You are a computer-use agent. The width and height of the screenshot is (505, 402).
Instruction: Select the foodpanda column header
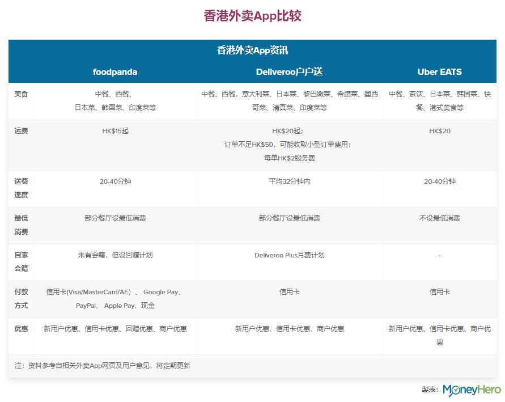pyautogui.click(x=114, y=71)
